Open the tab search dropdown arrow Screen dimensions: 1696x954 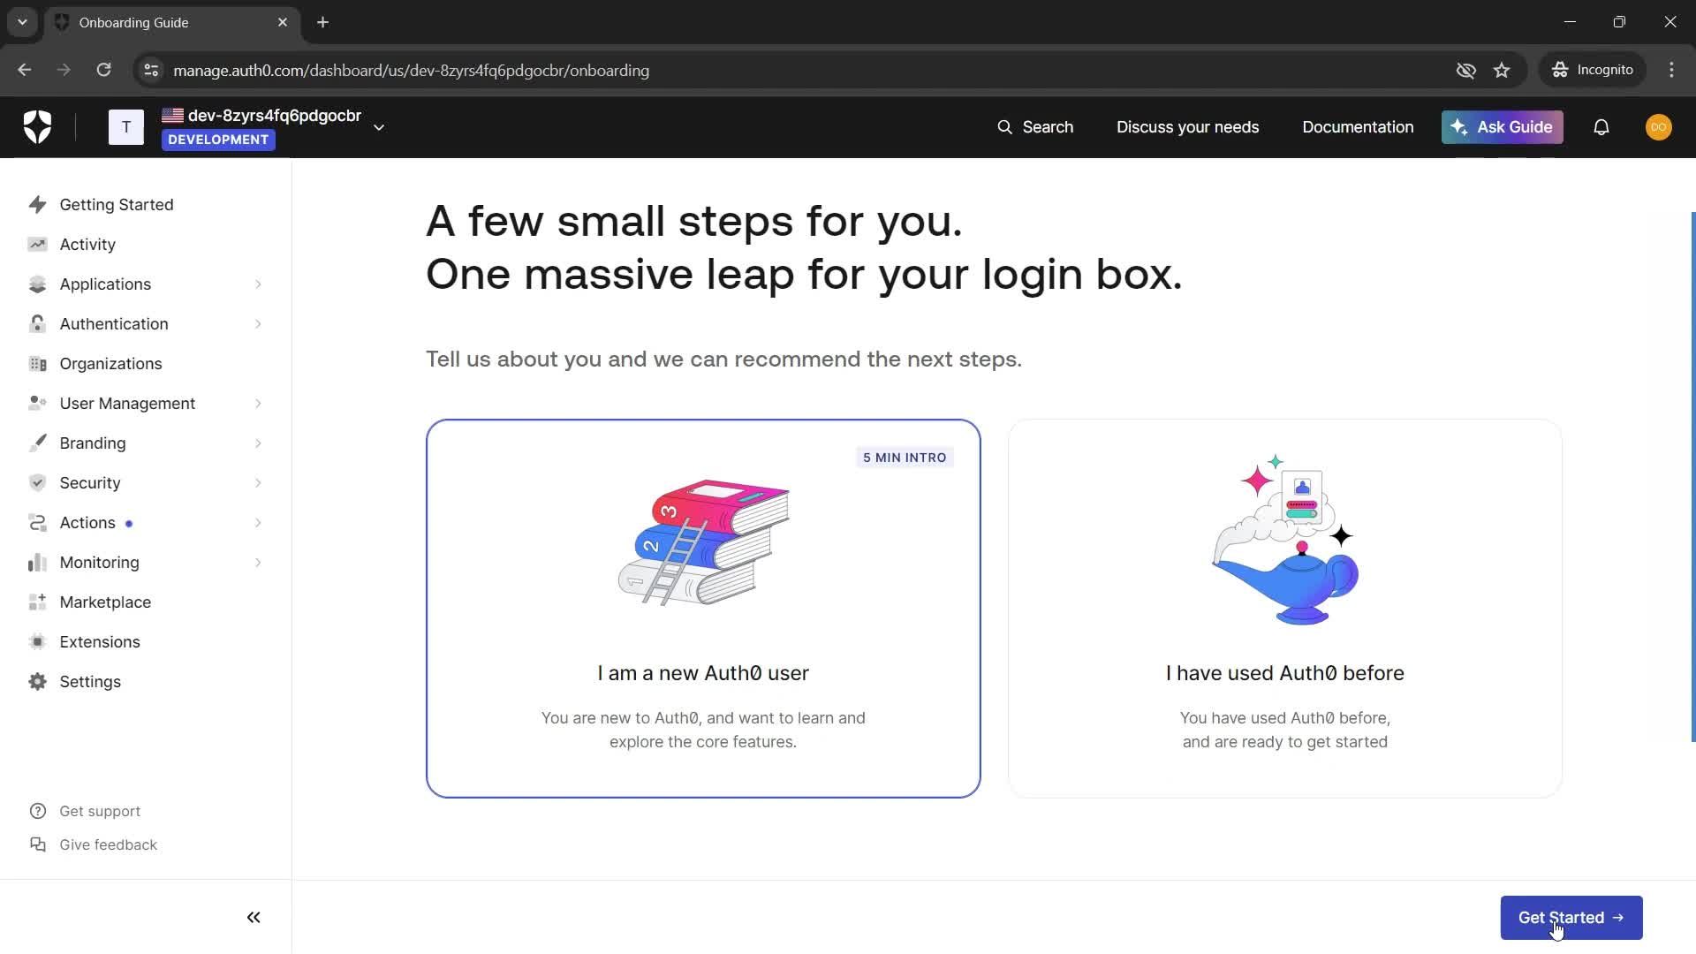pos(22,22)
